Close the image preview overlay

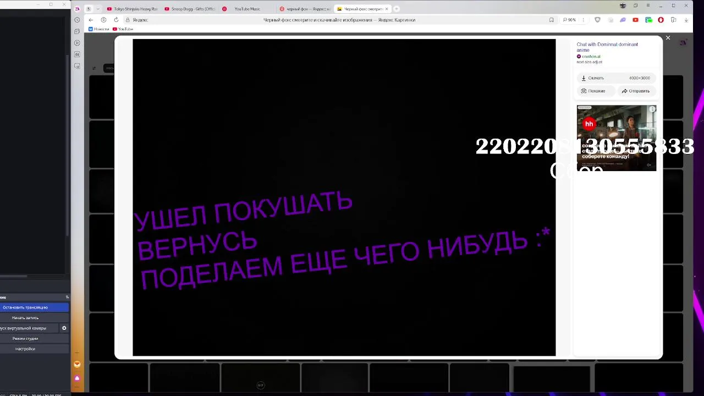tap(668, 38)
